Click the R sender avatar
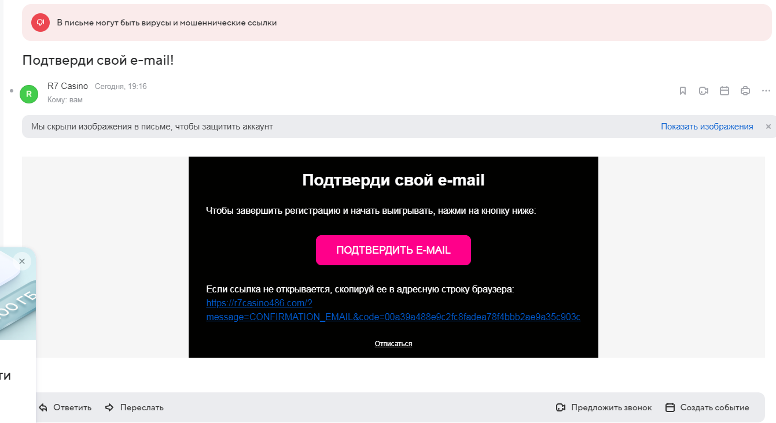Viewport: 776px width, 423px height. click(x=29, y=94)
